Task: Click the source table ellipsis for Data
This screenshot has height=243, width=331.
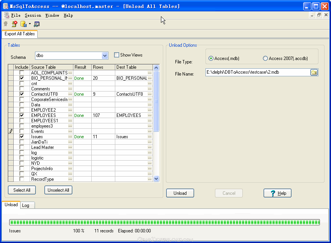Action: (70, 105)
